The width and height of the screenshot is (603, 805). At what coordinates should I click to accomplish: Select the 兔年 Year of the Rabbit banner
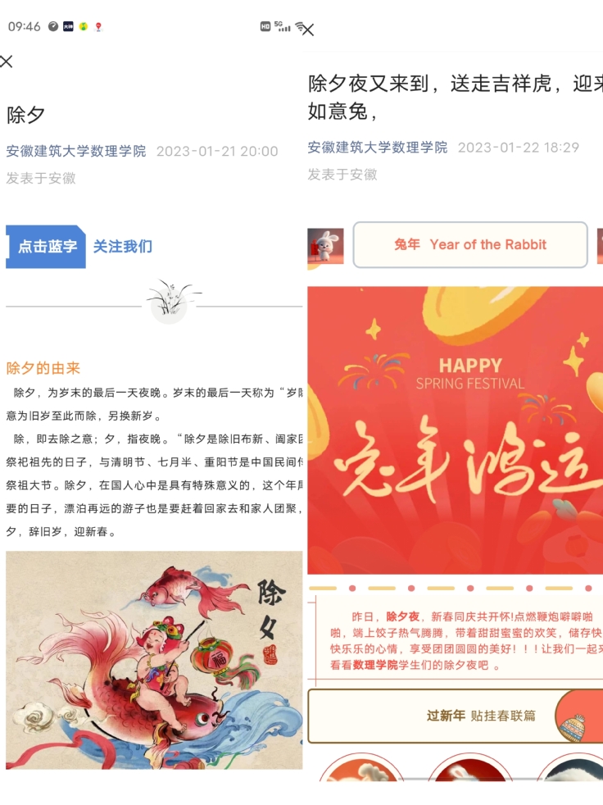point(470,245)
